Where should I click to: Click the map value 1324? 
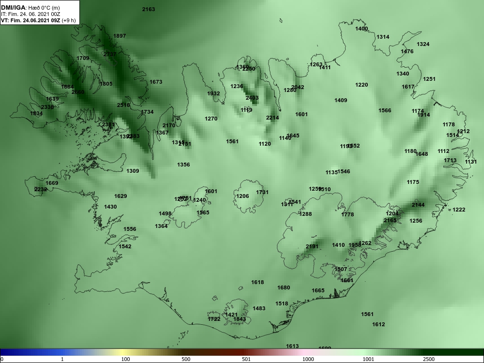tap(423, 44)
